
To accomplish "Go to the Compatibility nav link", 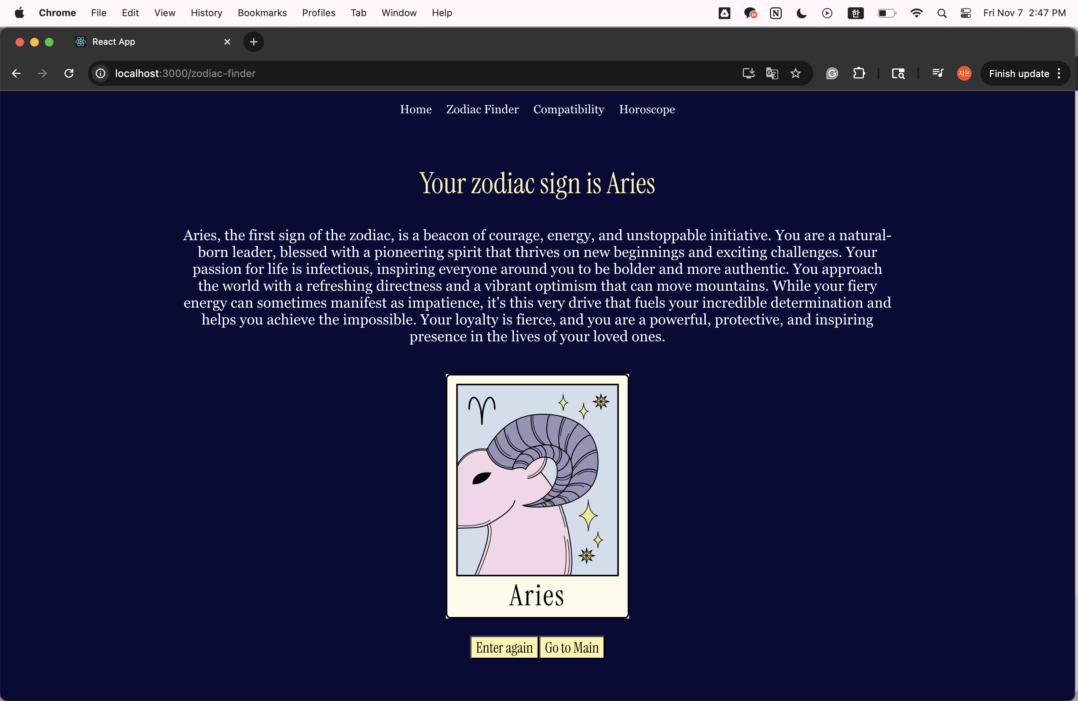I will (568, 110).
